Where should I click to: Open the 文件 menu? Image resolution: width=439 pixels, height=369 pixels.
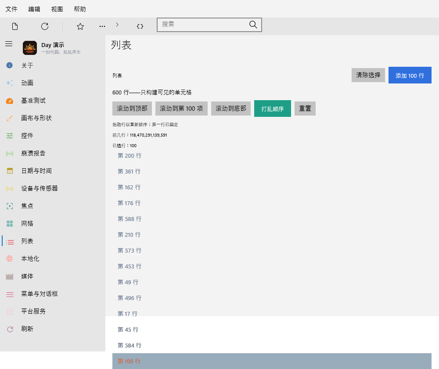(x=11, y=9)
